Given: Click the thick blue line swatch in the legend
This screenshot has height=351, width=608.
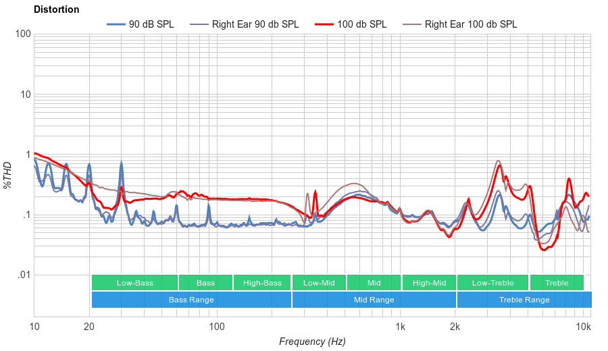Looking at the screenshot, I should (116, 24).
